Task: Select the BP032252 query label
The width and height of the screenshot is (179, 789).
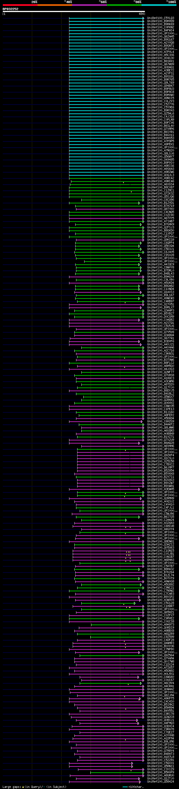Action: [10, 9]
